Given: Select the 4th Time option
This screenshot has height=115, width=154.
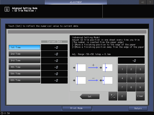Looking at the screenshot, I should 24,67.
